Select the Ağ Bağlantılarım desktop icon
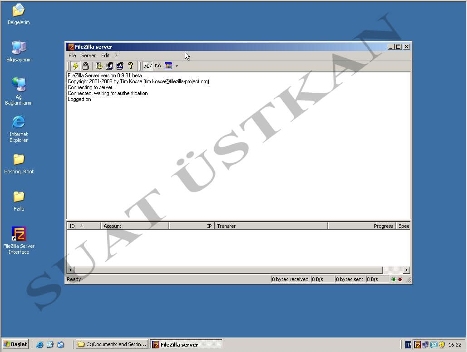467x352 pixels. coord(19,91)
